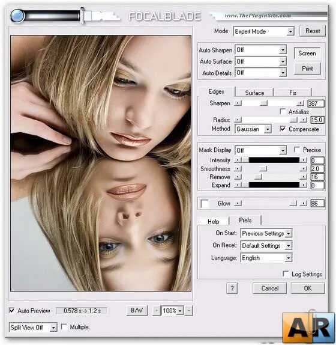Enable the Log Settings checkbox
Screen dimensions: 336x345
(x=286, y=274)
